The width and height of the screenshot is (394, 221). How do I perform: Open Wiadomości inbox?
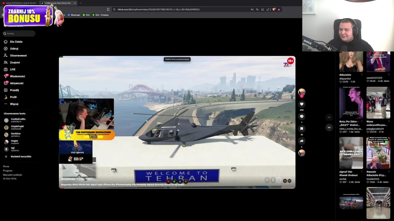[x=14, y=76]
